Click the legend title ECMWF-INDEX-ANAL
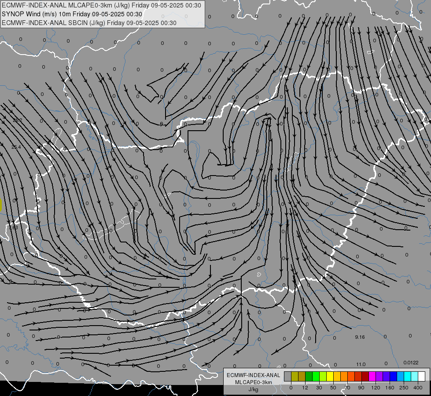The height and width of the screenshot is (396, 431). click(254, 375)
